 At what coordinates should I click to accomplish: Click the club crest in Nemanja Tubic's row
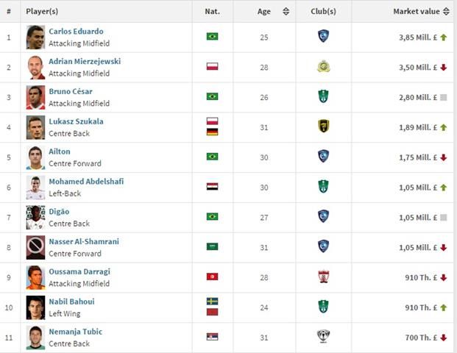[x=323, y=337]
